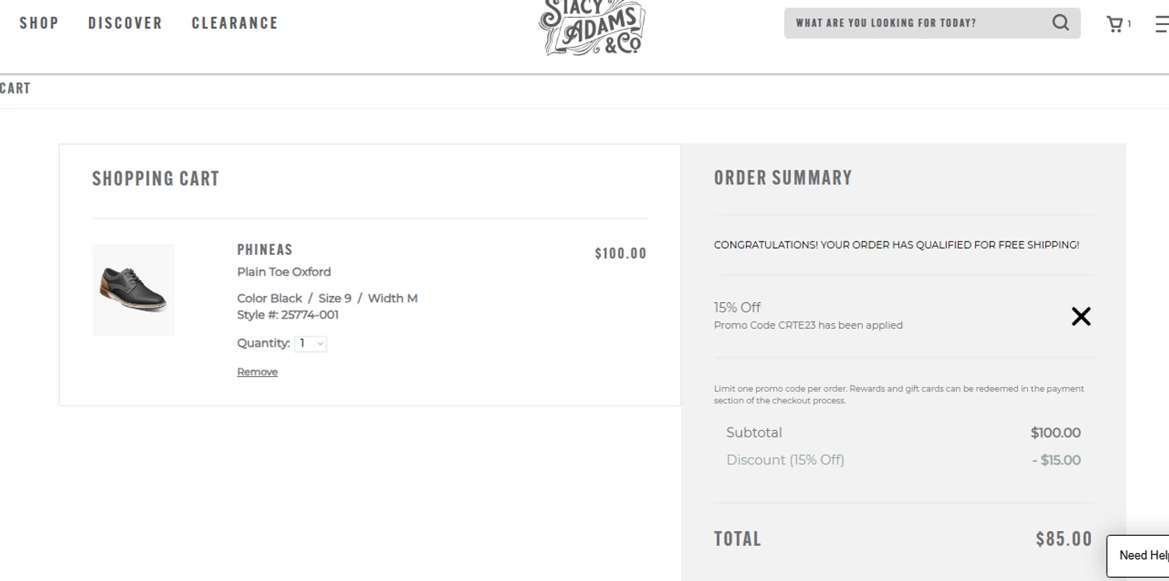Open the hamburger menu icon

(1162, 24)
